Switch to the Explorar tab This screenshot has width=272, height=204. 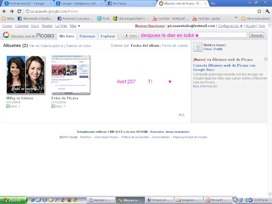click(108, 36)
